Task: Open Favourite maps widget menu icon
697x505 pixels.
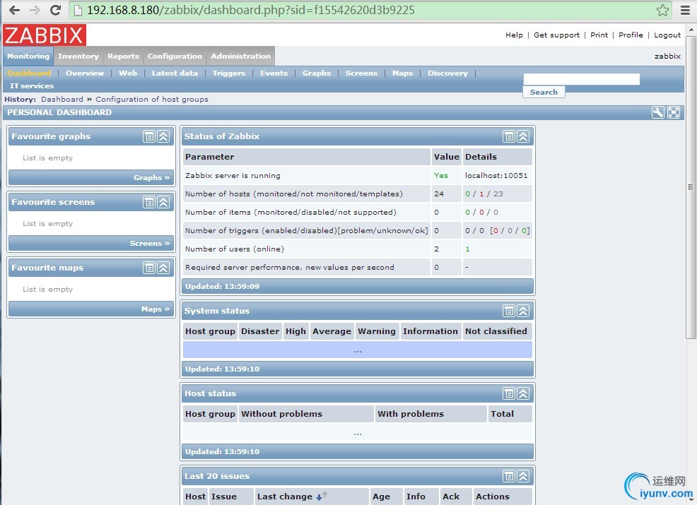Action: 149,268
